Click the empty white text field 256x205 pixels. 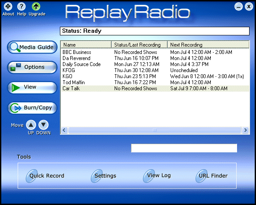[x=184, y=148]
